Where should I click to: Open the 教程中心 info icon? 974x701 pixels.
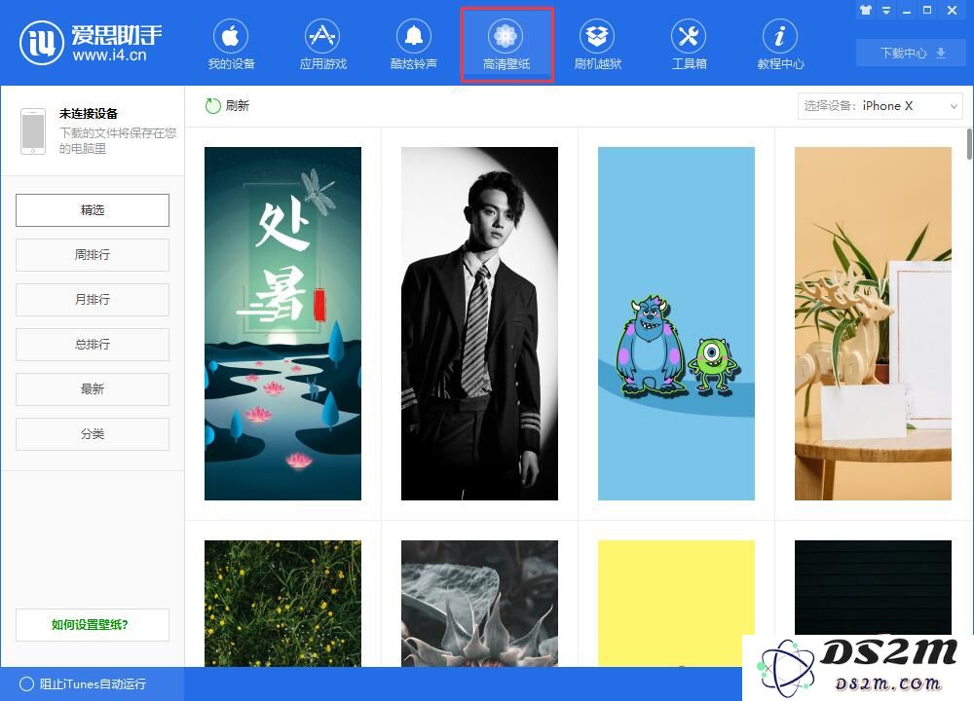[779, 37]
